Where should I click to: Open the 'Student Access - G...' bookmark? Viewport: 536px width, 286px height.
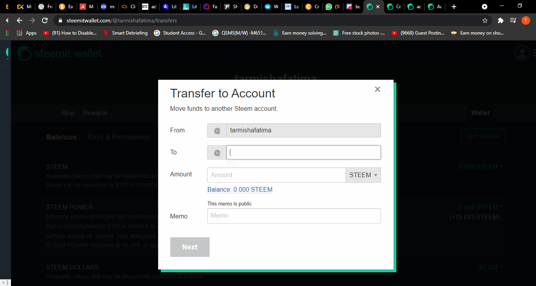[180, 33]
